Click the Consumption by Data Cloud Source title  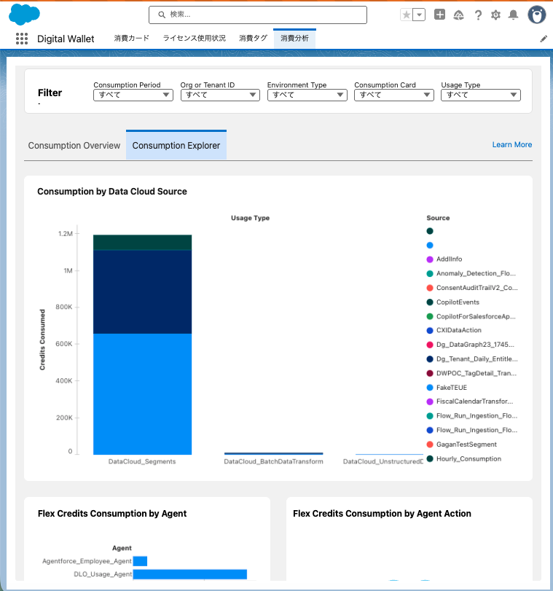[x=112, y=192]
